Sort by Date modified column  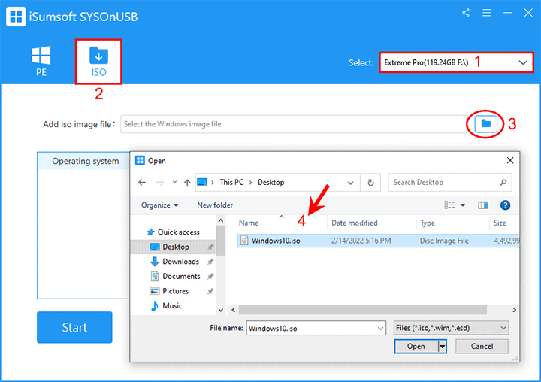(x=355, y=223)
